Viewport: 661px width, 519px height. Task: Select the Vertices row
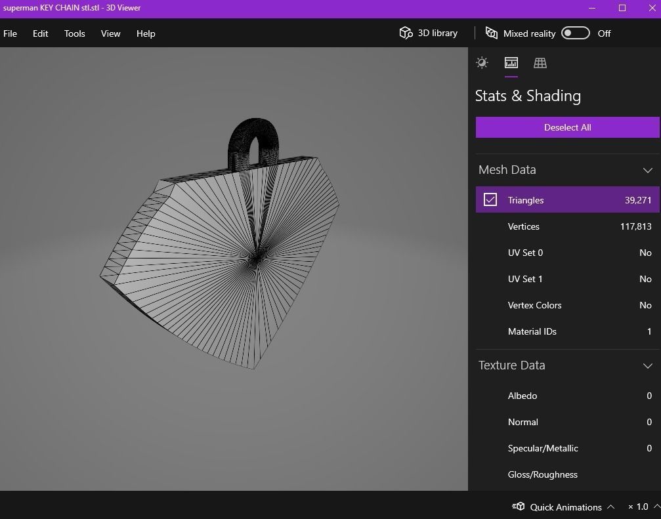[x=567, y=226]
